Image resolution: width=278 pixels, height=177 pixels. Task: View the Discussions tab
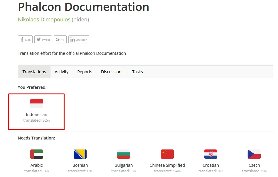pos(112,72)
